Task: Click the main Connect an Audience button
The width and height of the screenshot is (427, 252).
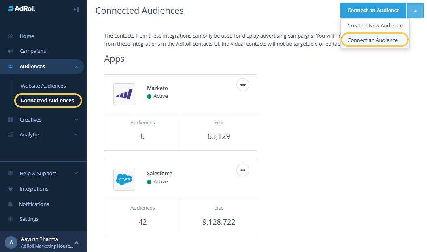Action: click(373, 10)
